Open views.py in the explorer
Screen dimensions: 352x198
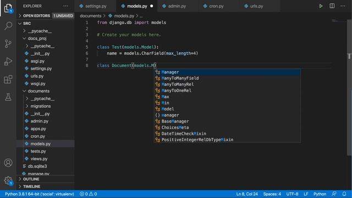pyautogui.click(x=39, y=159)
